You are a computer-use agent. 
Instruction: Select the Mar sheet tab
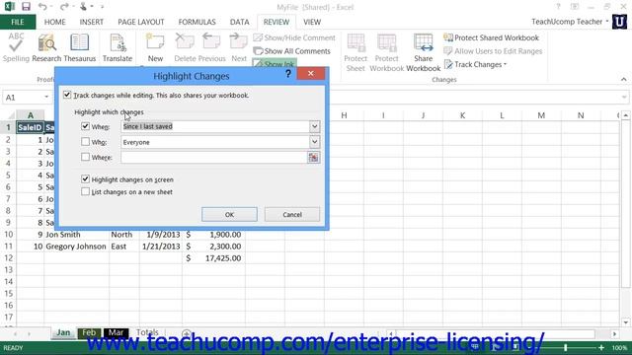click(116, 332)
